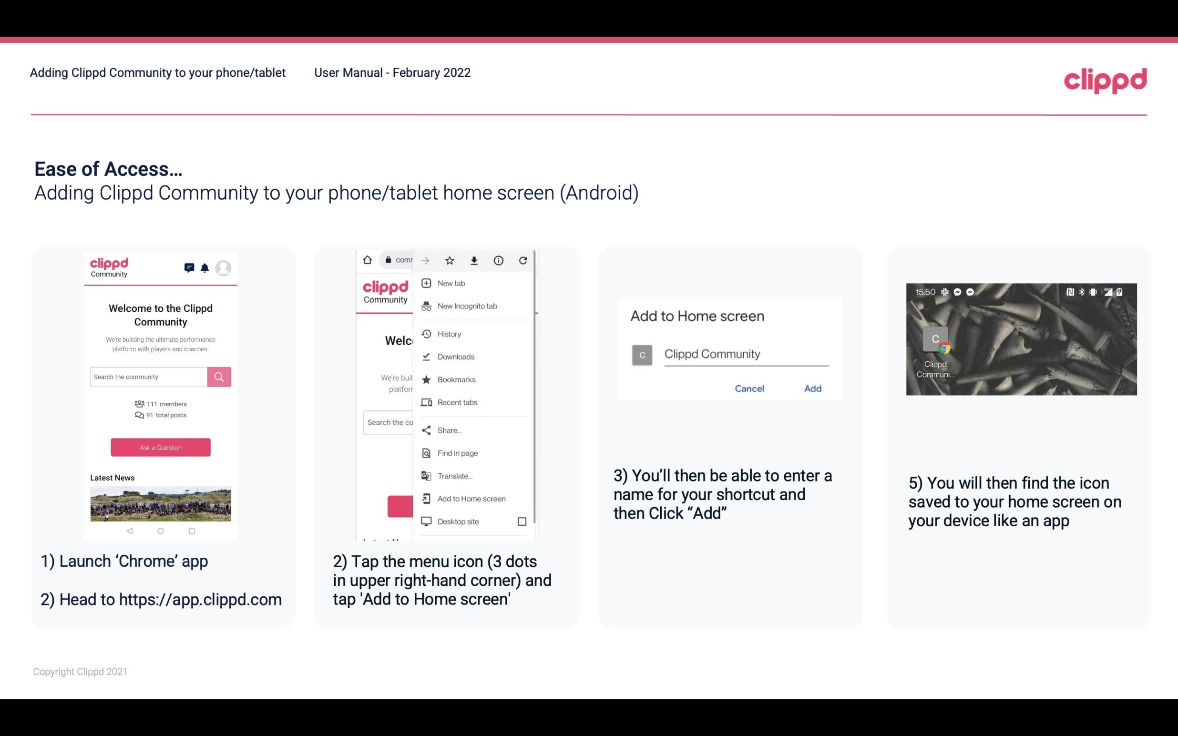The width and height of the screenshot is (1178, 736).
Task: Click the search icon in community search bar
Action: point(219,376)
